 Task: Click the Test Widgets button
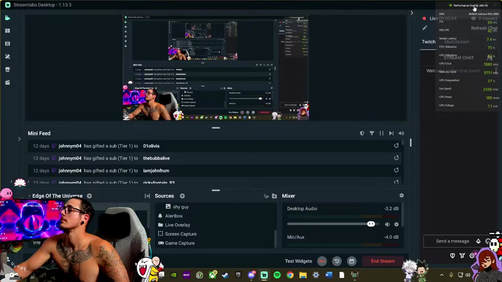[x=298, y=261]
